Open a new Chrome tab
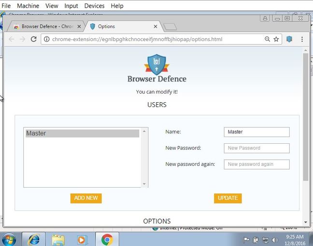The image size is (313, 246). (170, 27)
